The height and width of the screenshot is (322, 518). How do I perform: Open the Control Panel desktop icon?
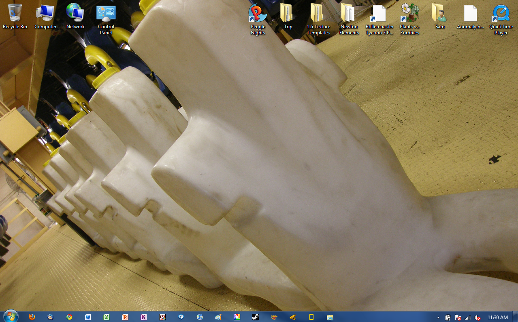(106, 19)
